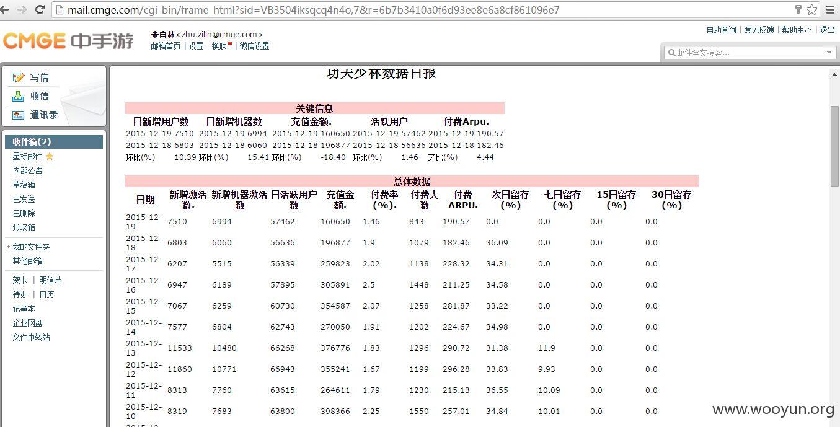Open the 垃圾箱 spam folder
The width and height of the screenshot is (840, 427).
24,227
